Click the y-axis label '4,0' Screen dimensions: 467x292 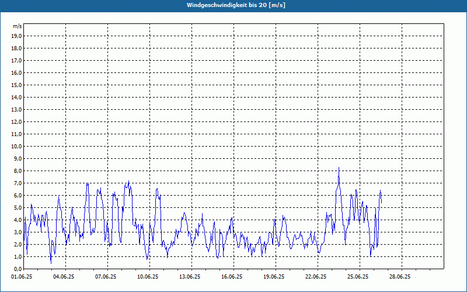coord(18,220)
